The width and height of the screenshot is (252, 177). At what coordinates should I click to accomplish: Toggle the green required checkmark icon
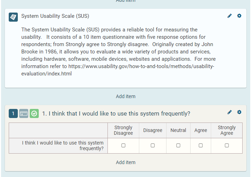click(x=34, y=113)
